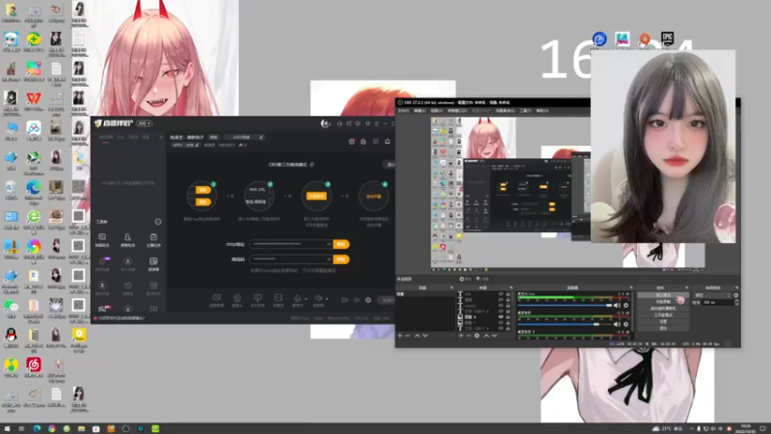Open version dropdown beside streaming companion logo

[x=144, y=123]
